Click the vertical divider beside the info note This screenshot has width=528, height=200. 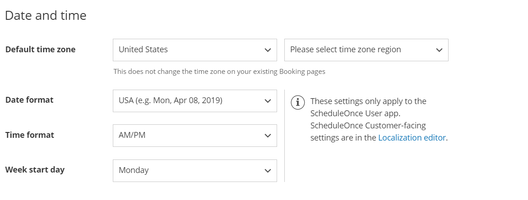point(284,136)
